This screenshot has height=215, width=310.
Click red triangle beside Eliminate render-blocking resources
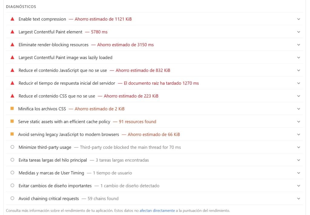point(12,45)
